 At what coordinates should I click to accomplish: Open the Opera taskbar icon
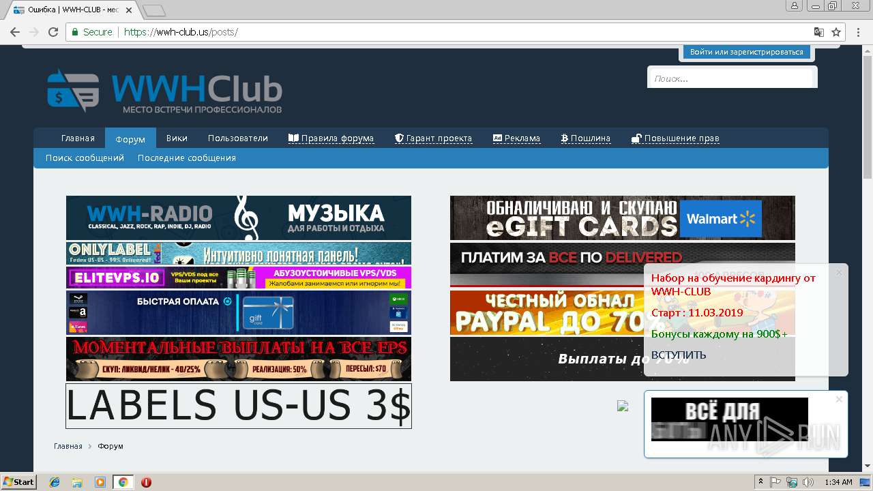pyautogui.click(x=146, y=482)
